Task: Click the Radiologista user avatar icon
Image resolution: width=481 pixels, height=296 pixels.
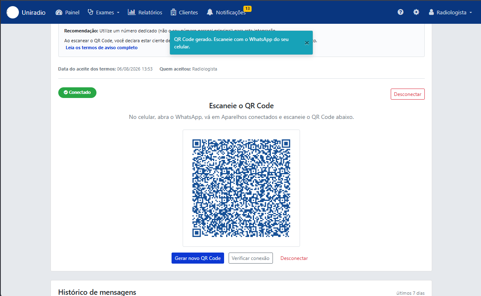Action: click(x=431, y=12)
